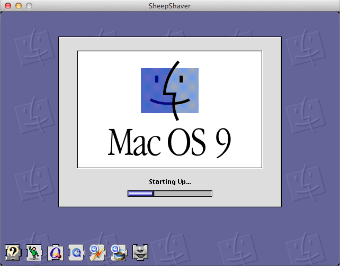This screenshot has width=340, height=266.
Task: Click the filled blue portion of progress bar
Action: coord(140,194)
